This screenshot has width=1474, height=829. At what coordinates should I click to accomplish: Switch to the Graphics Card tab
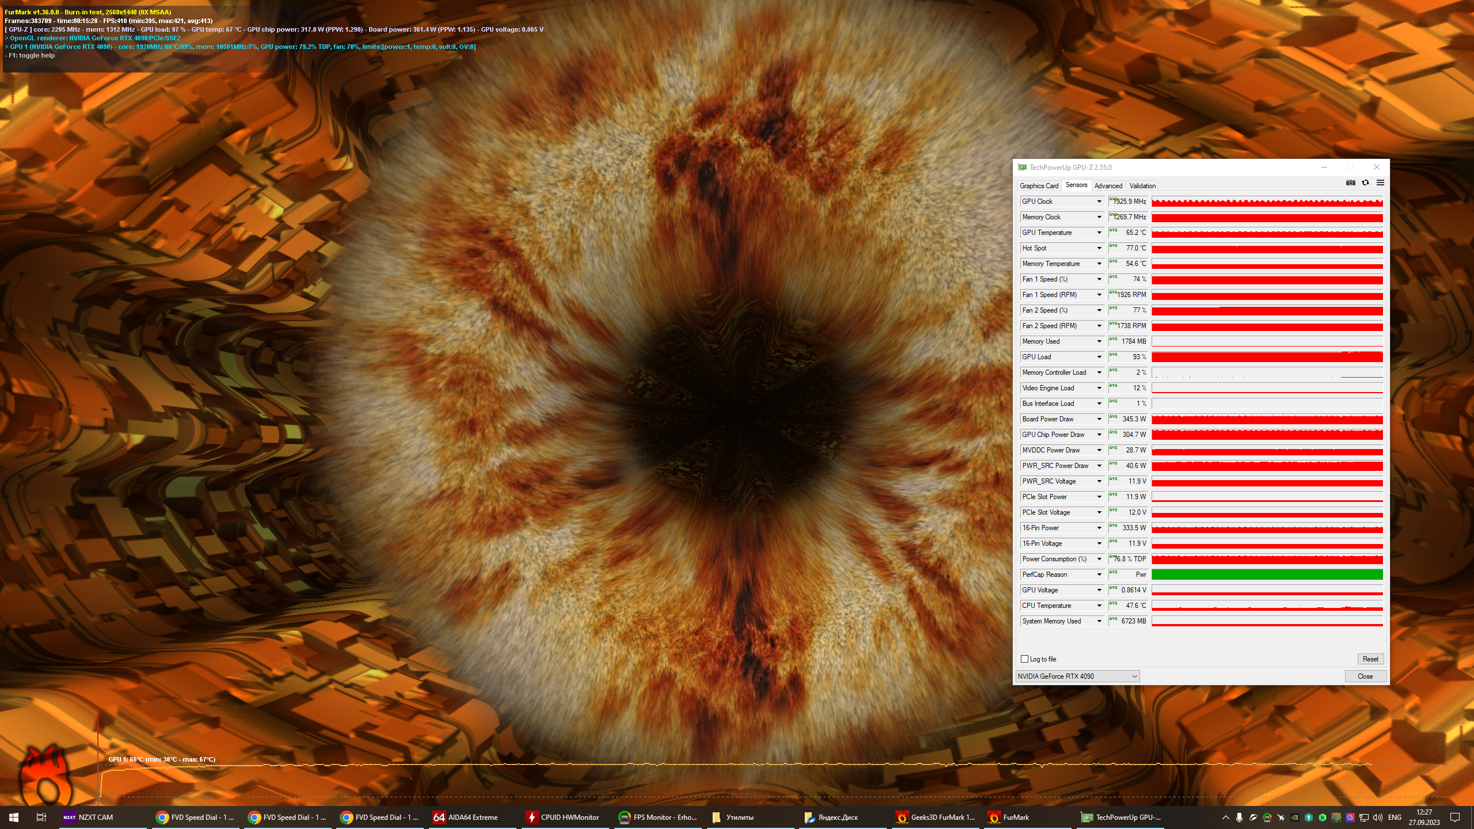(x=1039, y=186)
